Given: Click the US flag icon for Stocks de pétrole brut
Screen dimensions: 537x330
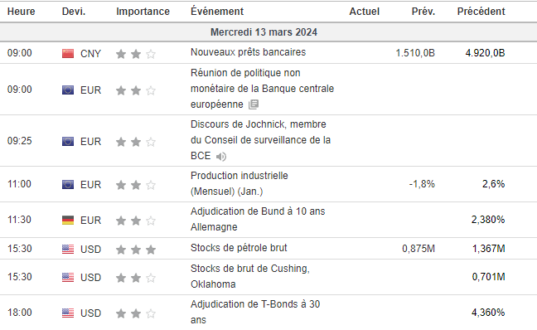Looking at the screenshot, I should [68, 249].
